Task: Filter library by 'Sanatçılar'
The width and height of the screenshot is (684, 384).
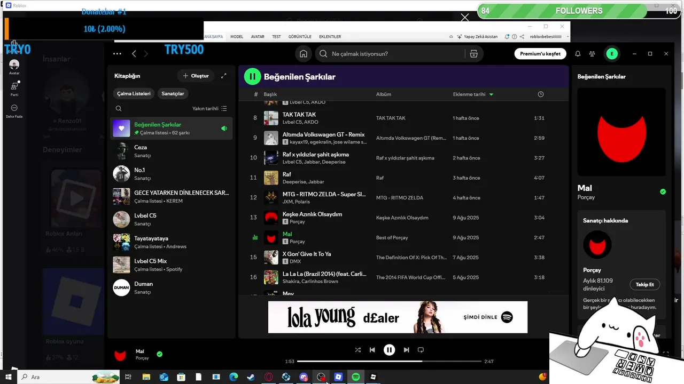Action: (x=173, y=93)
